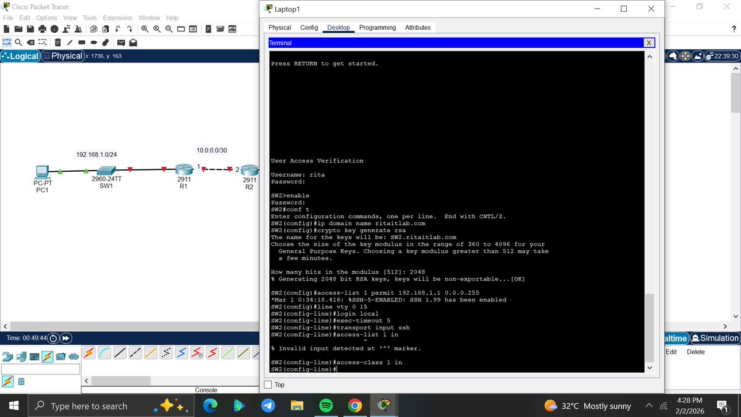Zoom out on the workspace
This screenshot has width=741, height=417.
coord(169,29)
